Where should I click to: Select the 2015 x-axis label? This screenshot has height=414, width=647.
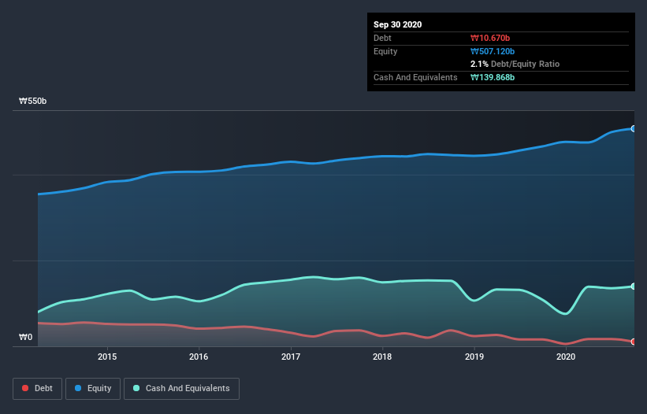(107, 357)
